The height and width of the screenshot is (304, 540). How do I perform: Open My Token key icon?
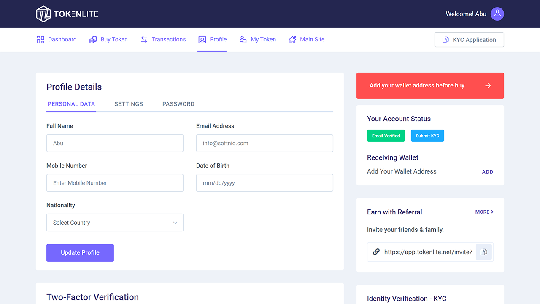243,39
